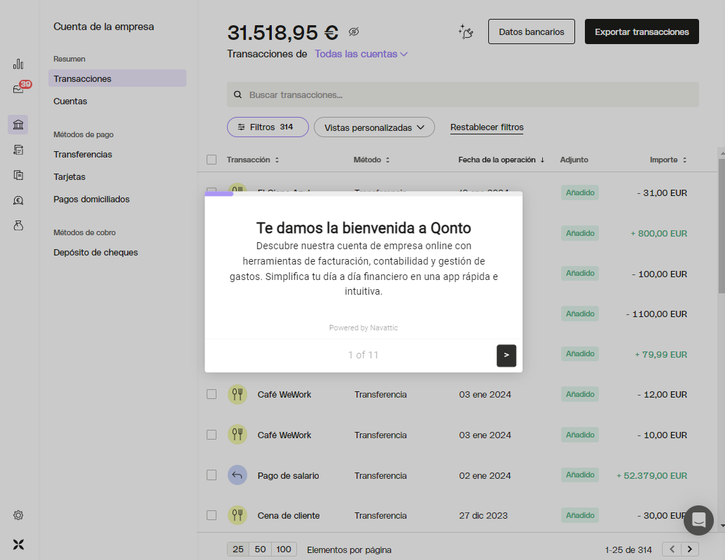
Task: Click the 1-25 de 314 page count
Action: click(x=628, y=549)
